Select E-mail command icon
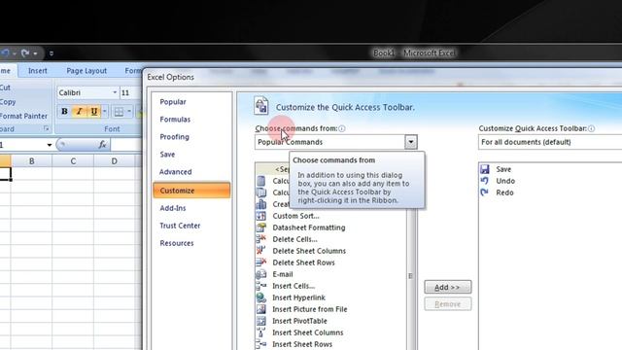 (x=261, y=274)
